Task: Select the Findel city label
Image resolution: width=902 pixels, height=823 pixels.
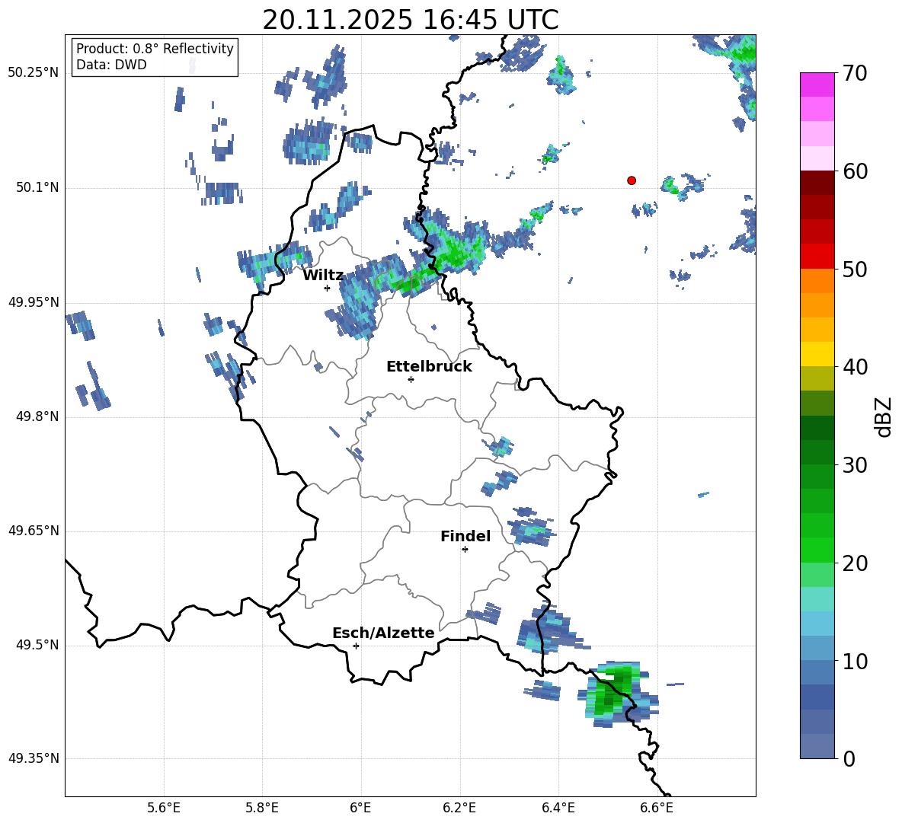Action: tap(465, 536)
